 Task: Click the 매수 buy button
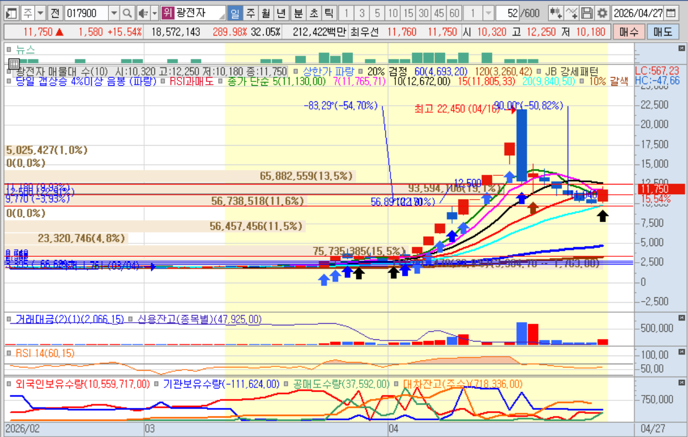tap(629, 32)
